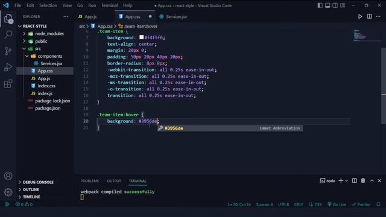
Task: Start Go Live server
Action: pyautogui.click(x=337, y=204)
